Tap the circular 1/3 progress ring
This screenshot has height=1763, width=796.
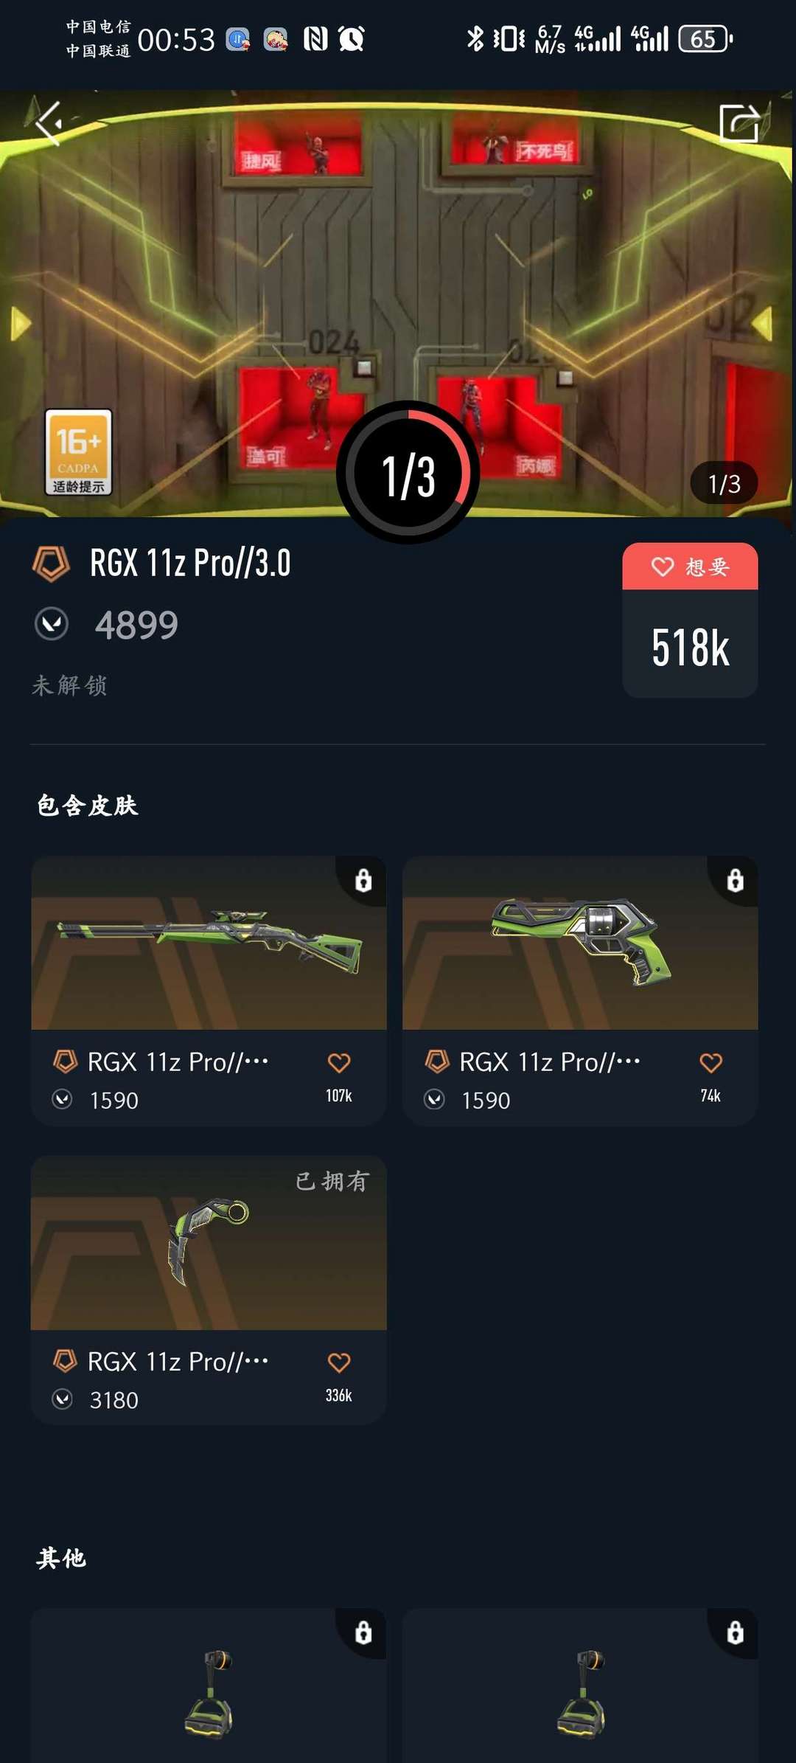(408, 473)
